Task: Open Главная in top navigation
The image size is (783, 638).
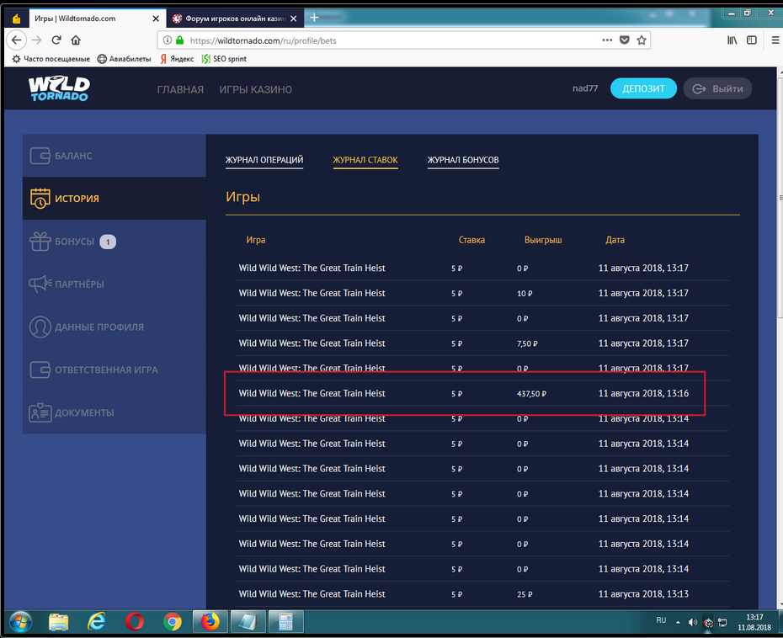Action: pyautogui.click(x=180, y=89)
